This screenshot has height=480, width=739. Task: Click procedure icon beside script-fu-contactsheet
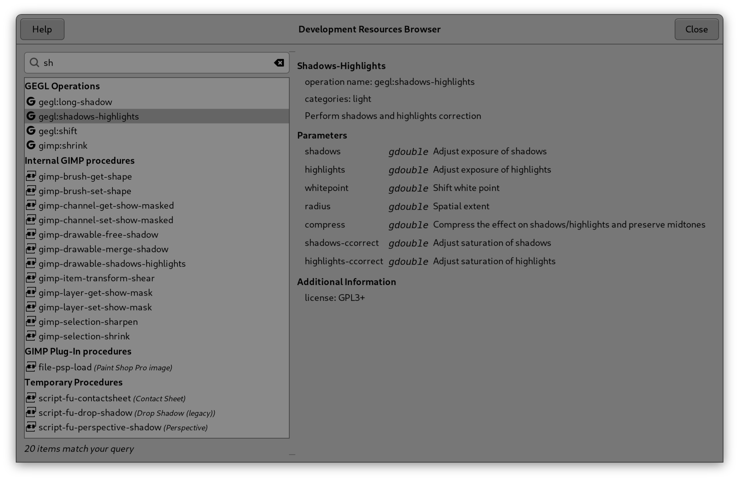click(31, 398)
